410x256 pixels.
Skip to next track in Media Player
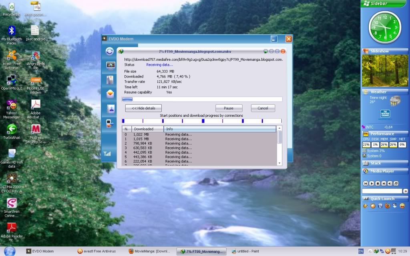pos(384,184)
